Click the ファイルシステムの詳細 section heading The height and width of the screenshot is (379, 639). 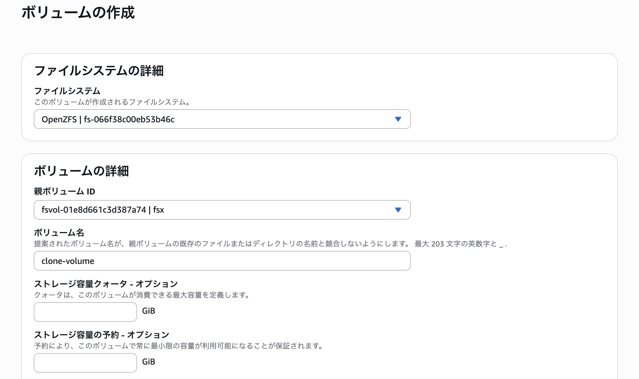point(99,71)
